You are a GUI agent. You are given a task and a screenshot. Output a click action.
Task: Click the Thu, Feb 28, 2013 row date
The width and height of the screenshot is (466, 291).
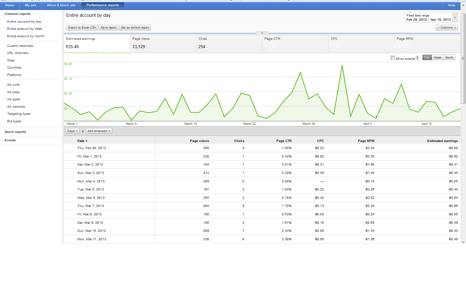tap(92, 148)
